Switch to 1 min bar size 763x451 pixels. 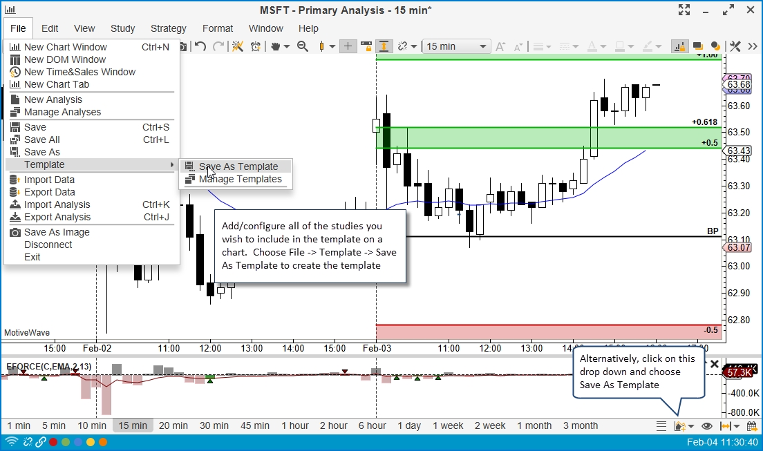click(19, 425)
